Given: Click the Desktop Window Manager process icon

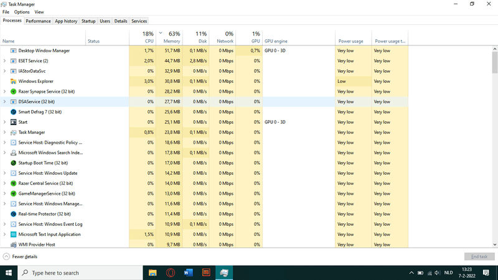Looking at the screenshot, I should point(13,51).
